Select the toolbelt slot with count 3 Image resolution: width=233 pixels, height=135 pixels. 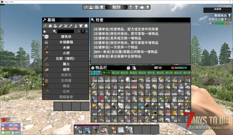point(95,130)
